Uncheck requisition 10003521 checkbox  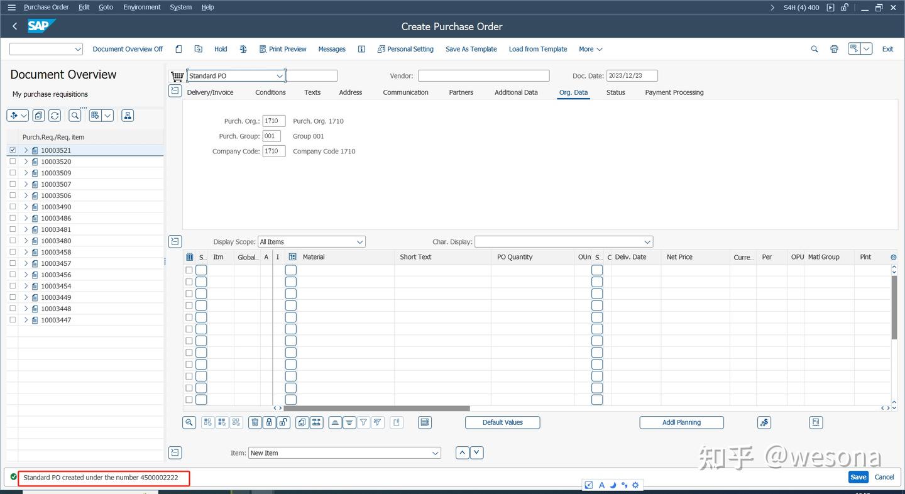[13, 150]
